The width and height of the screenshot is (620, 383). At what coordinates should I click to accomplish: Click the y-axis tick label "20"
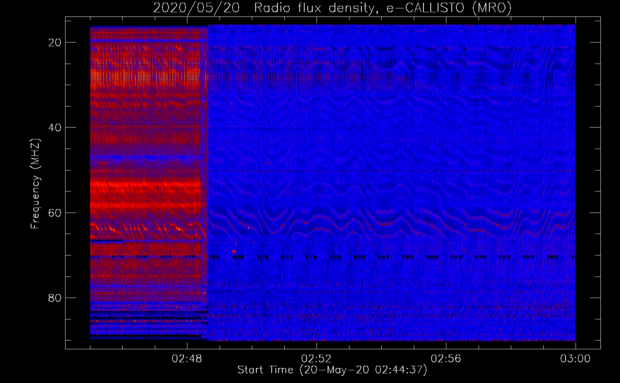pos(55,43)
